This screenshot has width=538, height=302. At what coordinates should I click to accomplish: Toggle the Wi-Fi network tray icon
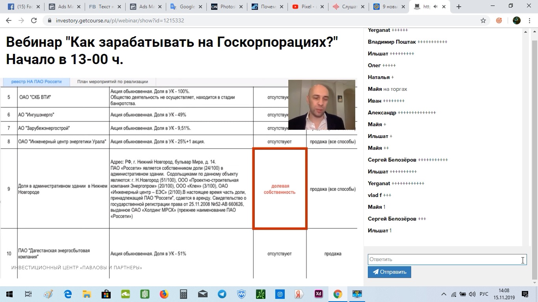[x=454, y=294]
